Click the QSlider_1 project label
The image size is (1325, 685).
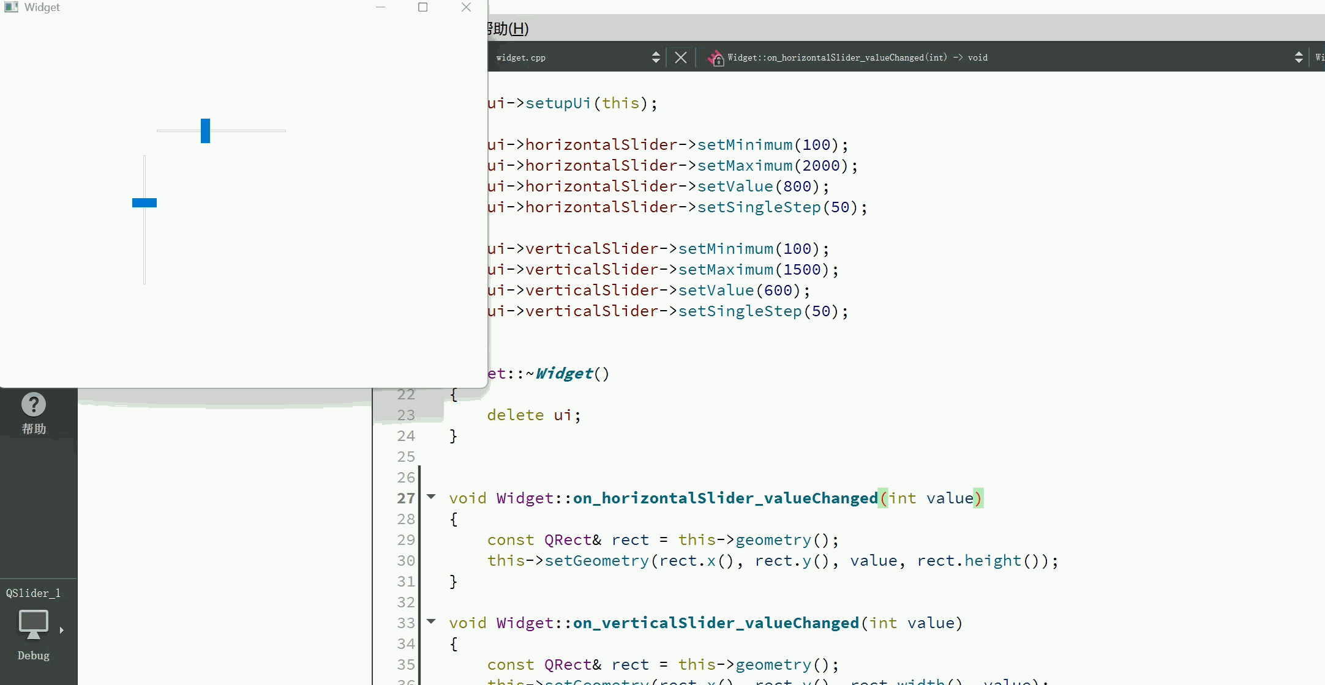[x=33, y=593]
